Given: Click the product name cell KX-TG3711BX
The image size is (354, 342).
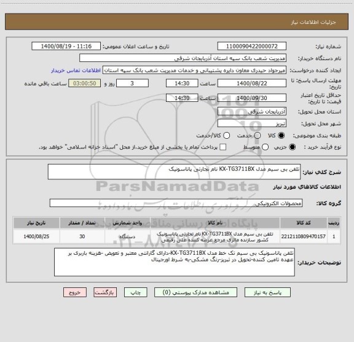Looking at the screenshot, I should [215, 236].
